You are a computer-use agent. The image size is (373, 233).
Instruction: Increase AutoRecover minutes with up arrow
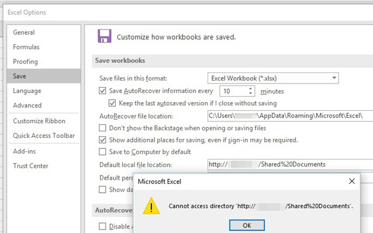(250, 89)
